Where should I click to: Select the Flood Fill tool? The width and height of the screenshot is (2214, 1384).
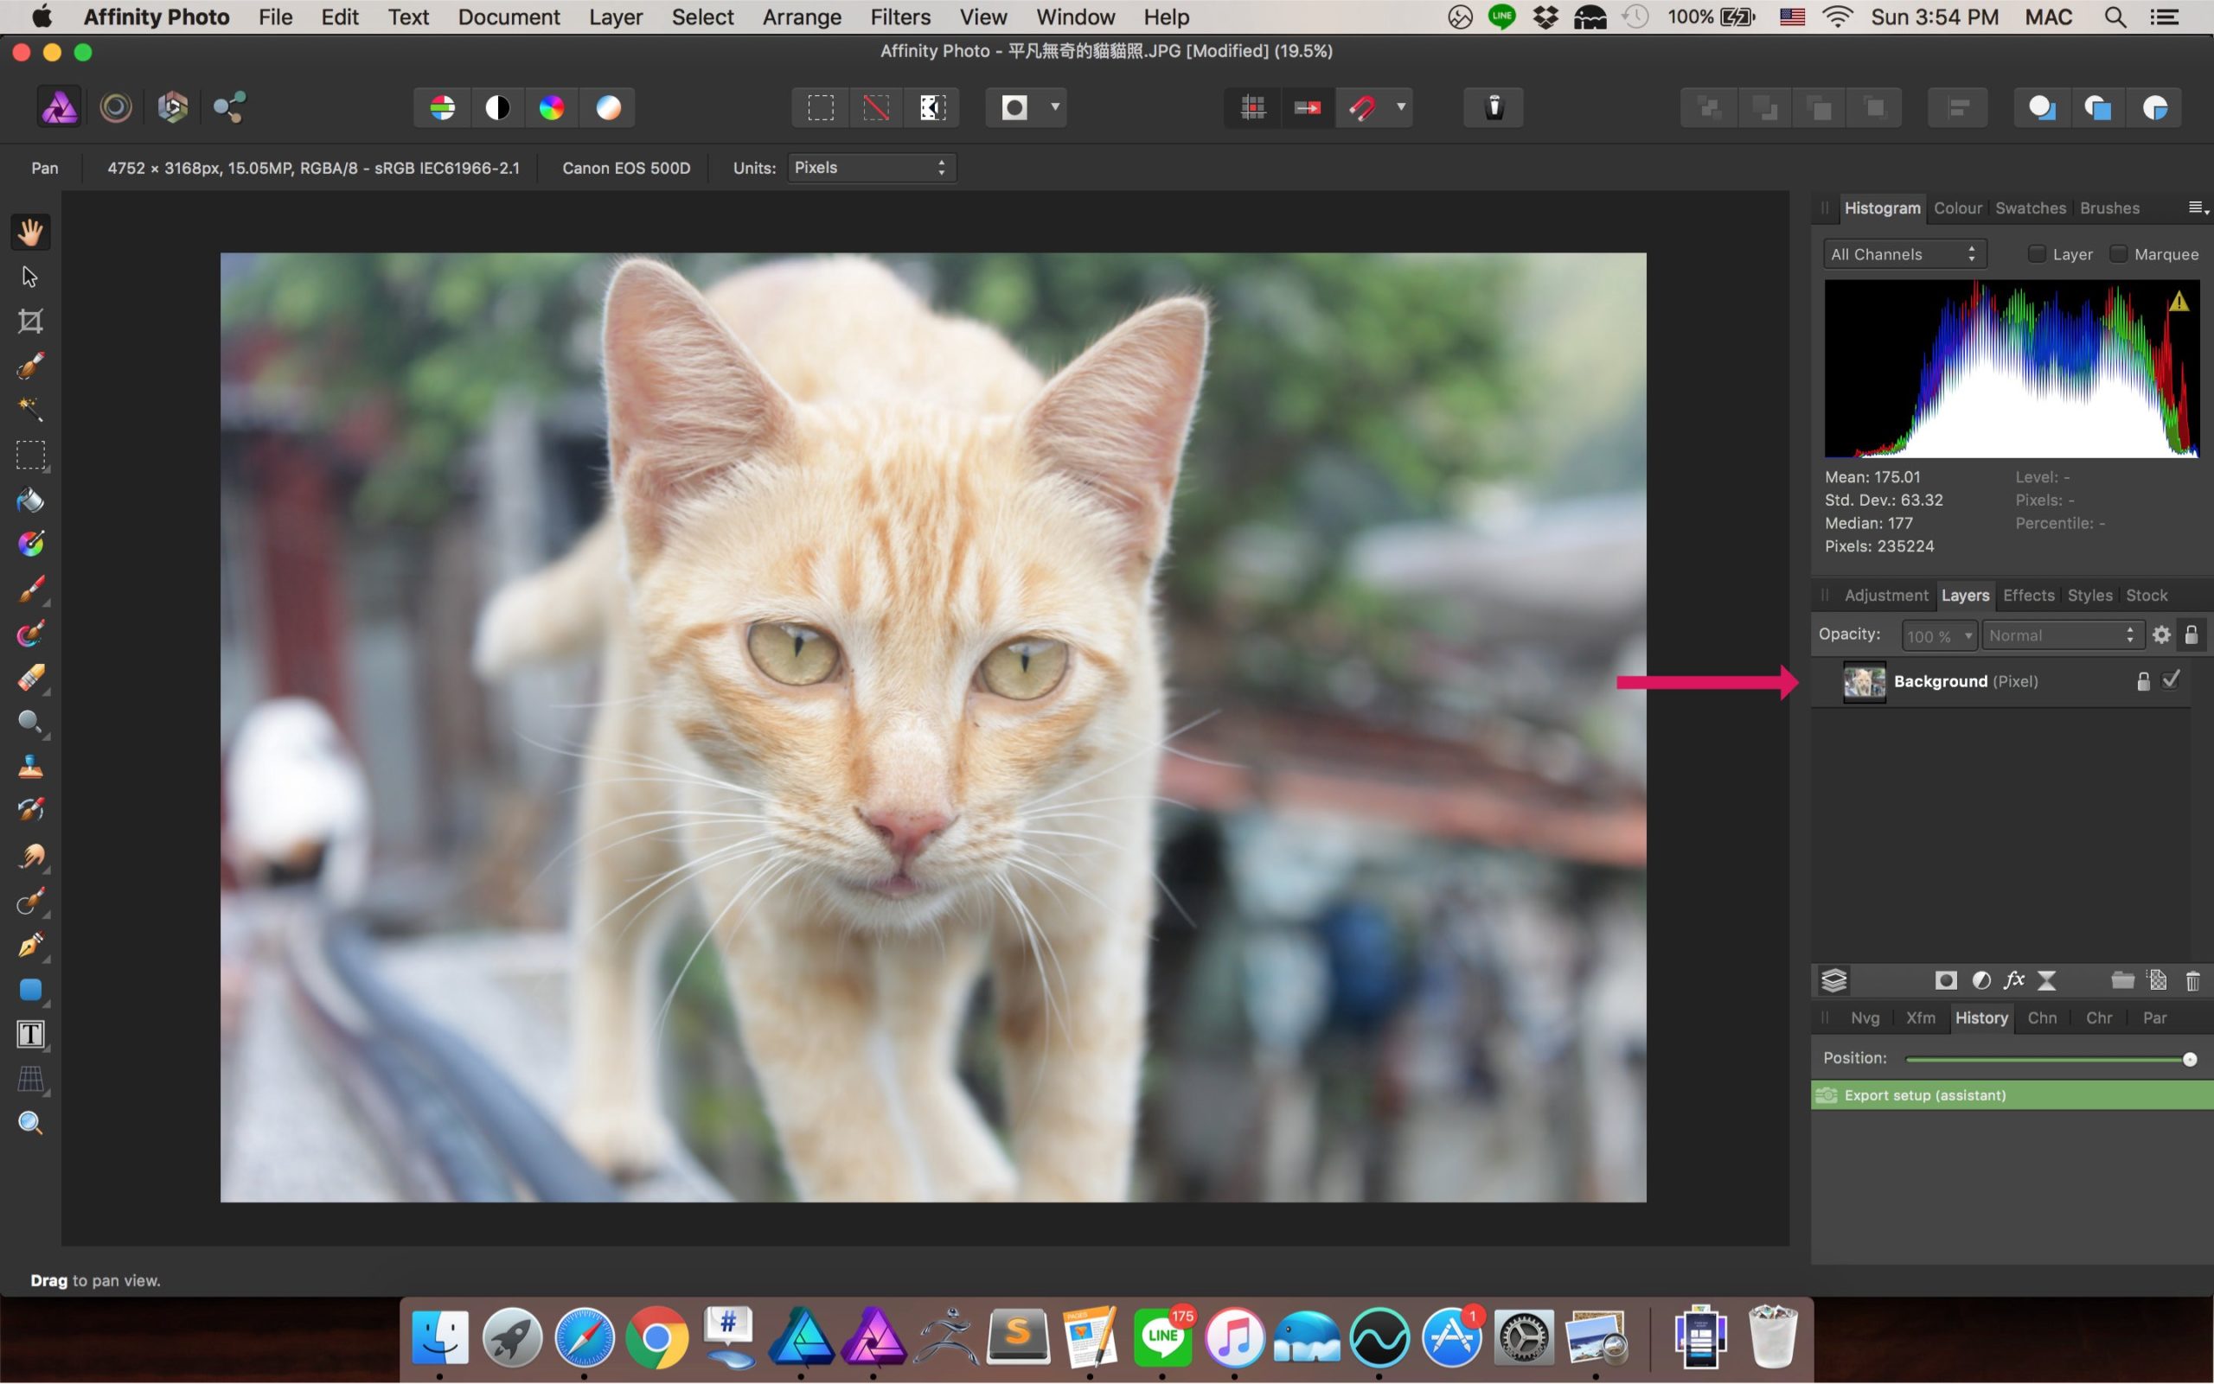point(30,500)
